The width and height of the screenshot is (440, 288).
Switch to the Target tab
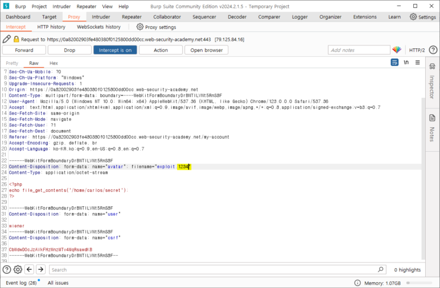(x=49, y=17)
